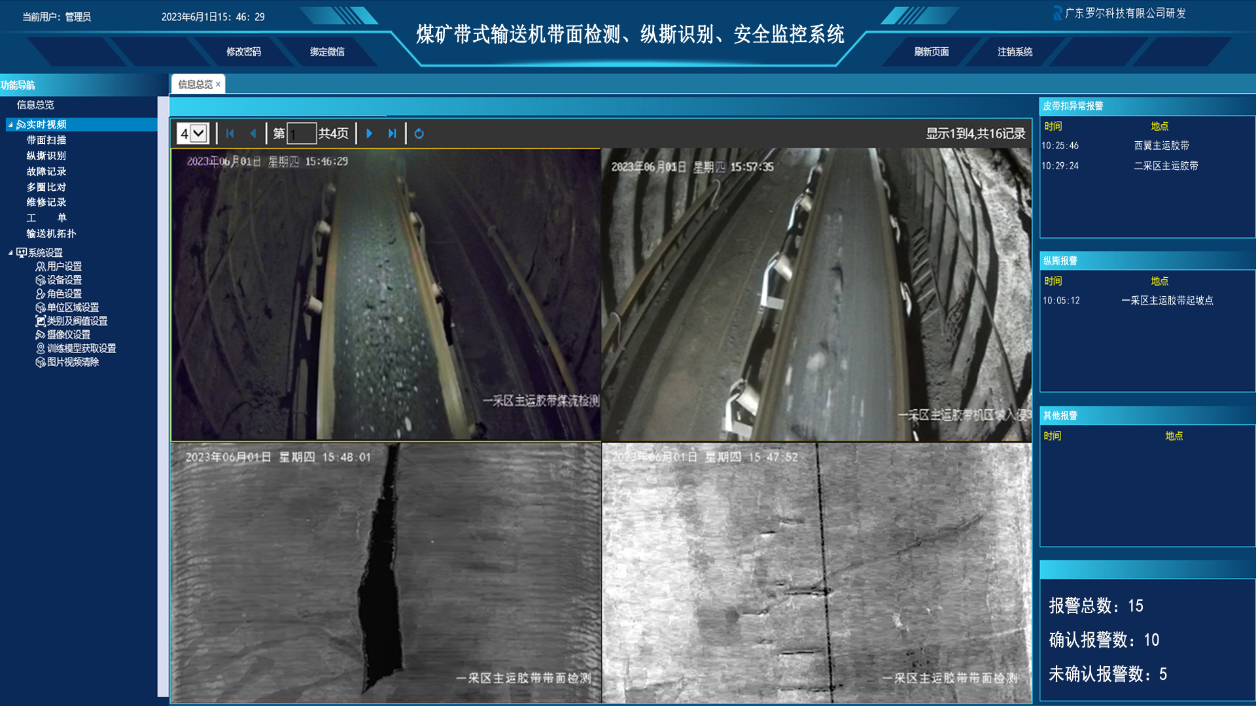Image resolution: width=1256 pixels, height=706 pixels.
Task: Open 类别及阀值设置 item
Action: click(77, 320)
